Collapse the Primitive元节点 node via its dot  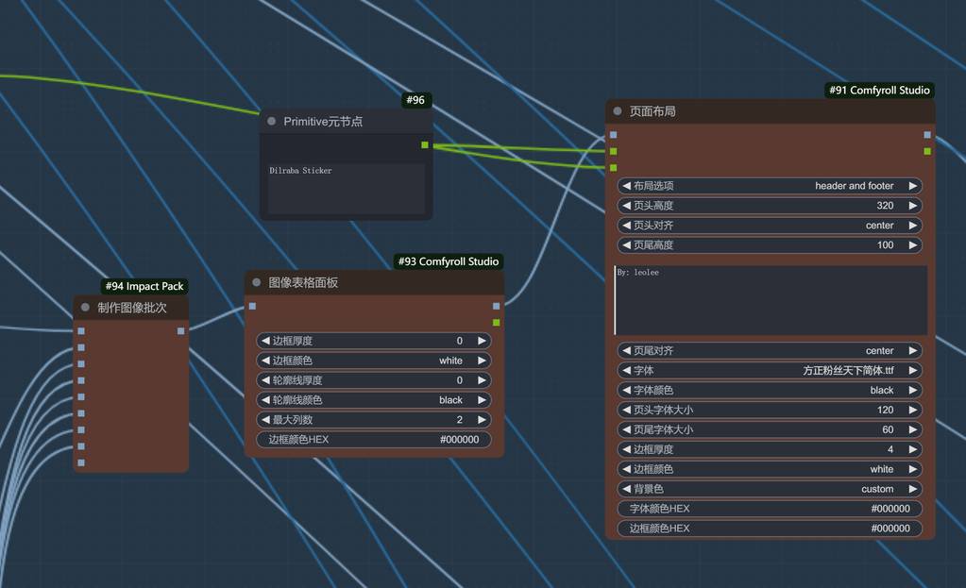pos(272,122)
